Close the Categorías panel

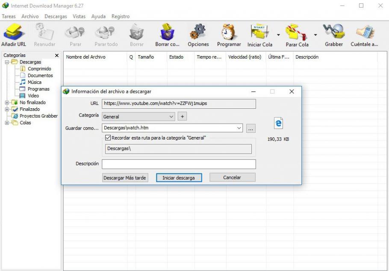pos(57,55)
